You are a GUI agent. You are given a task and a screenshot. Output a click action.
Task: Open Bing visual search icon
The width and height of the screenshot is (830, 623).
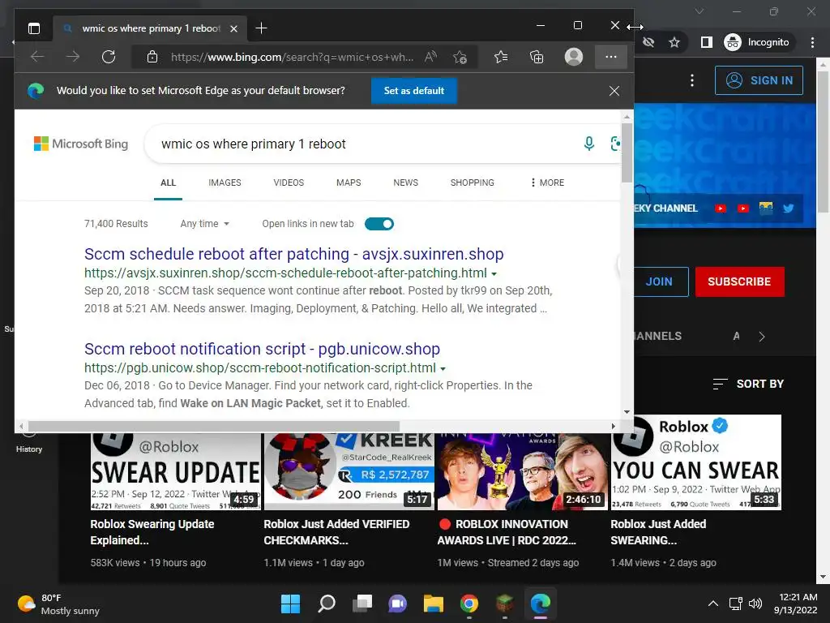tap(615, 144)
